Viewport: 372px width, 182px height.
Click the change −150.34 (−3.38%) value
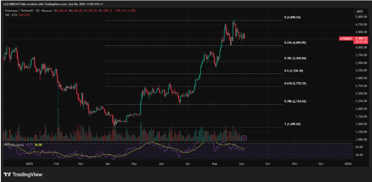126,11
